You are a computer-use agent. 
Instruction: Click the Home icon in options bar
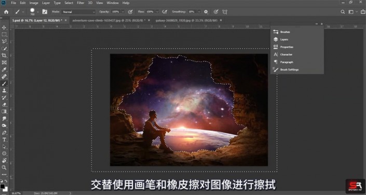[6, 11]
